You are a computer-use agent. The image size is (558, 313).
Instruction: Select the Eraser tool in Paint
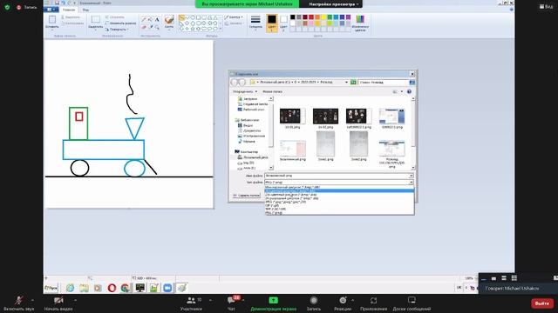coord(144,27)
